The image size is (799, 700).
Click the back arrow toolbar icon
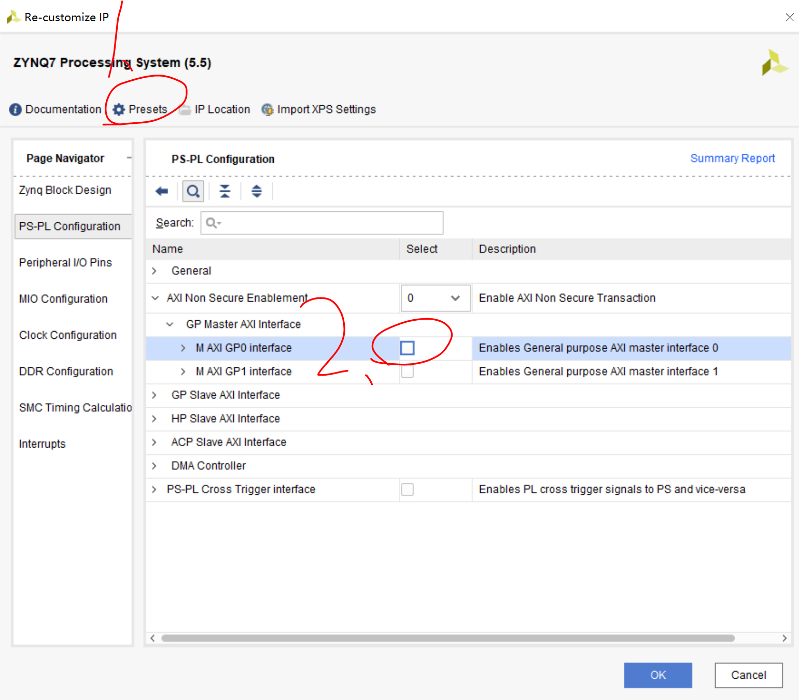click(x=162, y=191)
